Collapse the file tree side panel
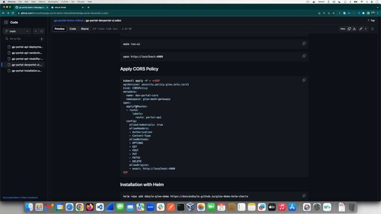 click(6, 23)
